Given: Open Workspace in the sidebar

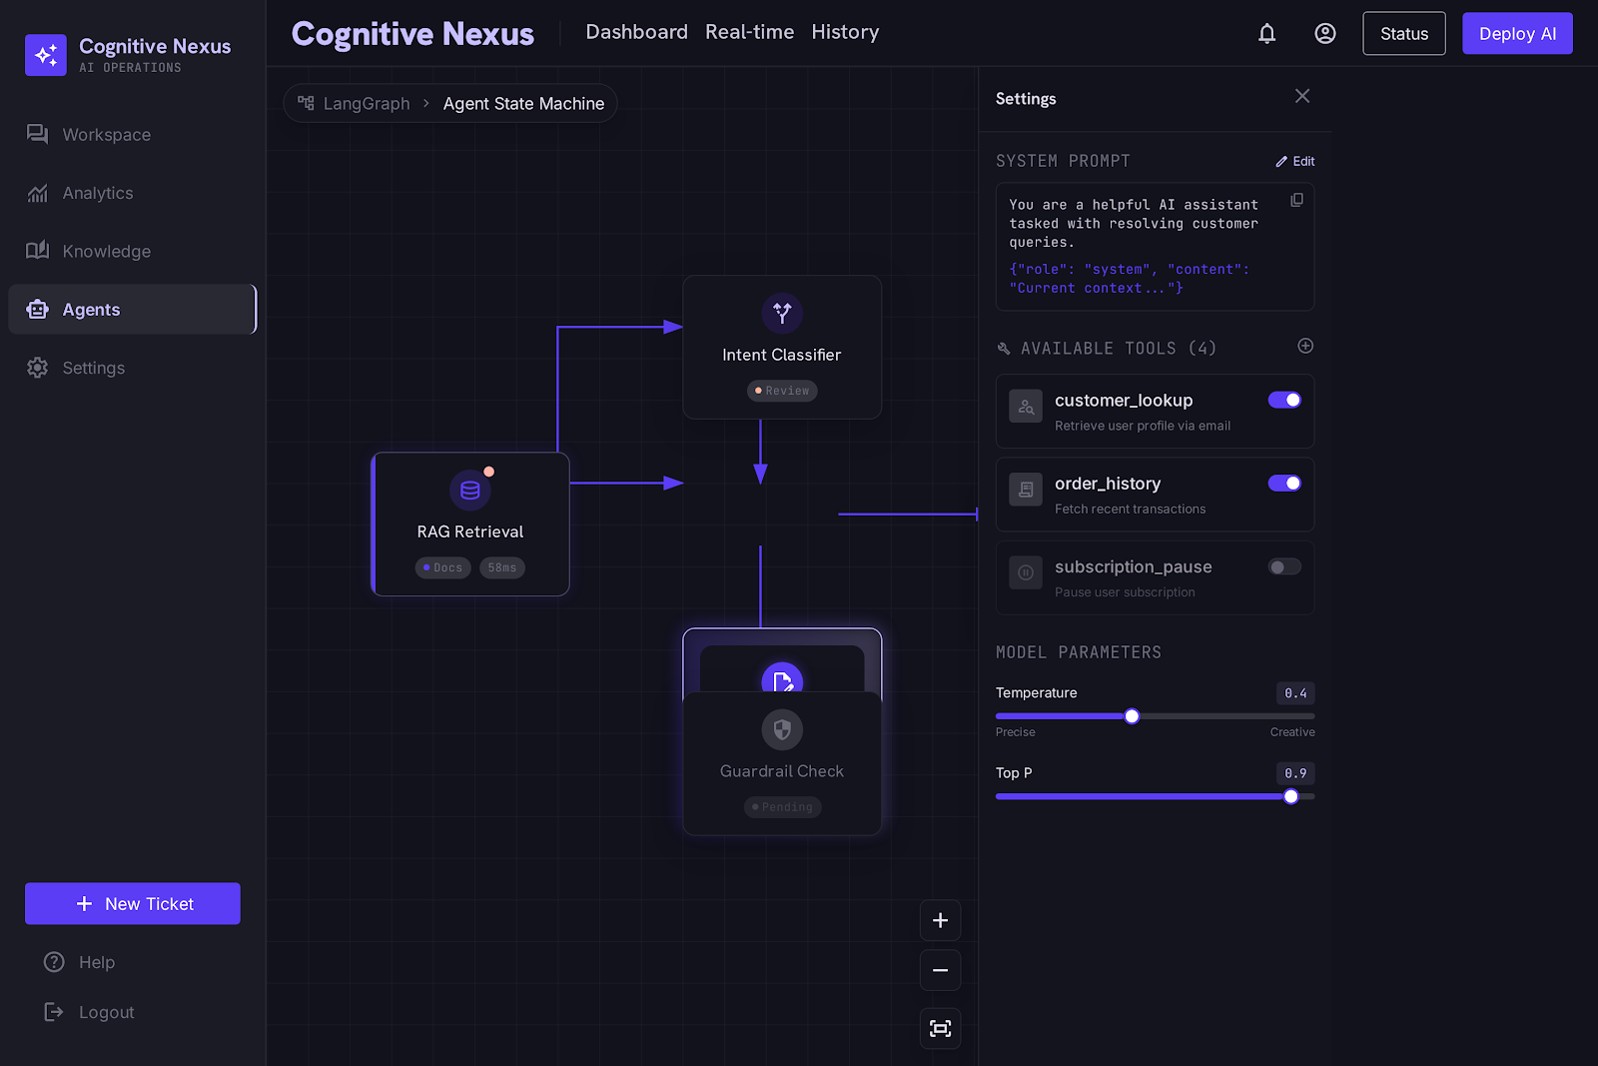Looking at the screenshot, I should coord(132,135).
